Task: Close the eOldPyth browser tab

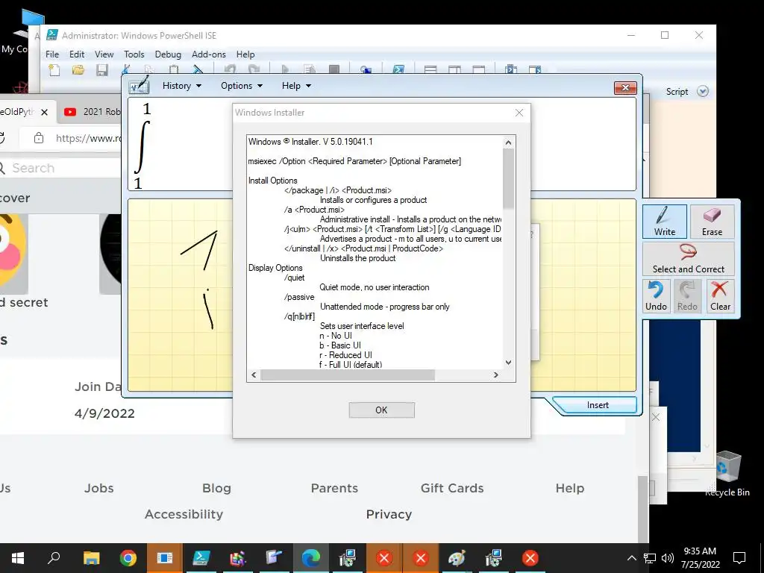Action: 44,112
